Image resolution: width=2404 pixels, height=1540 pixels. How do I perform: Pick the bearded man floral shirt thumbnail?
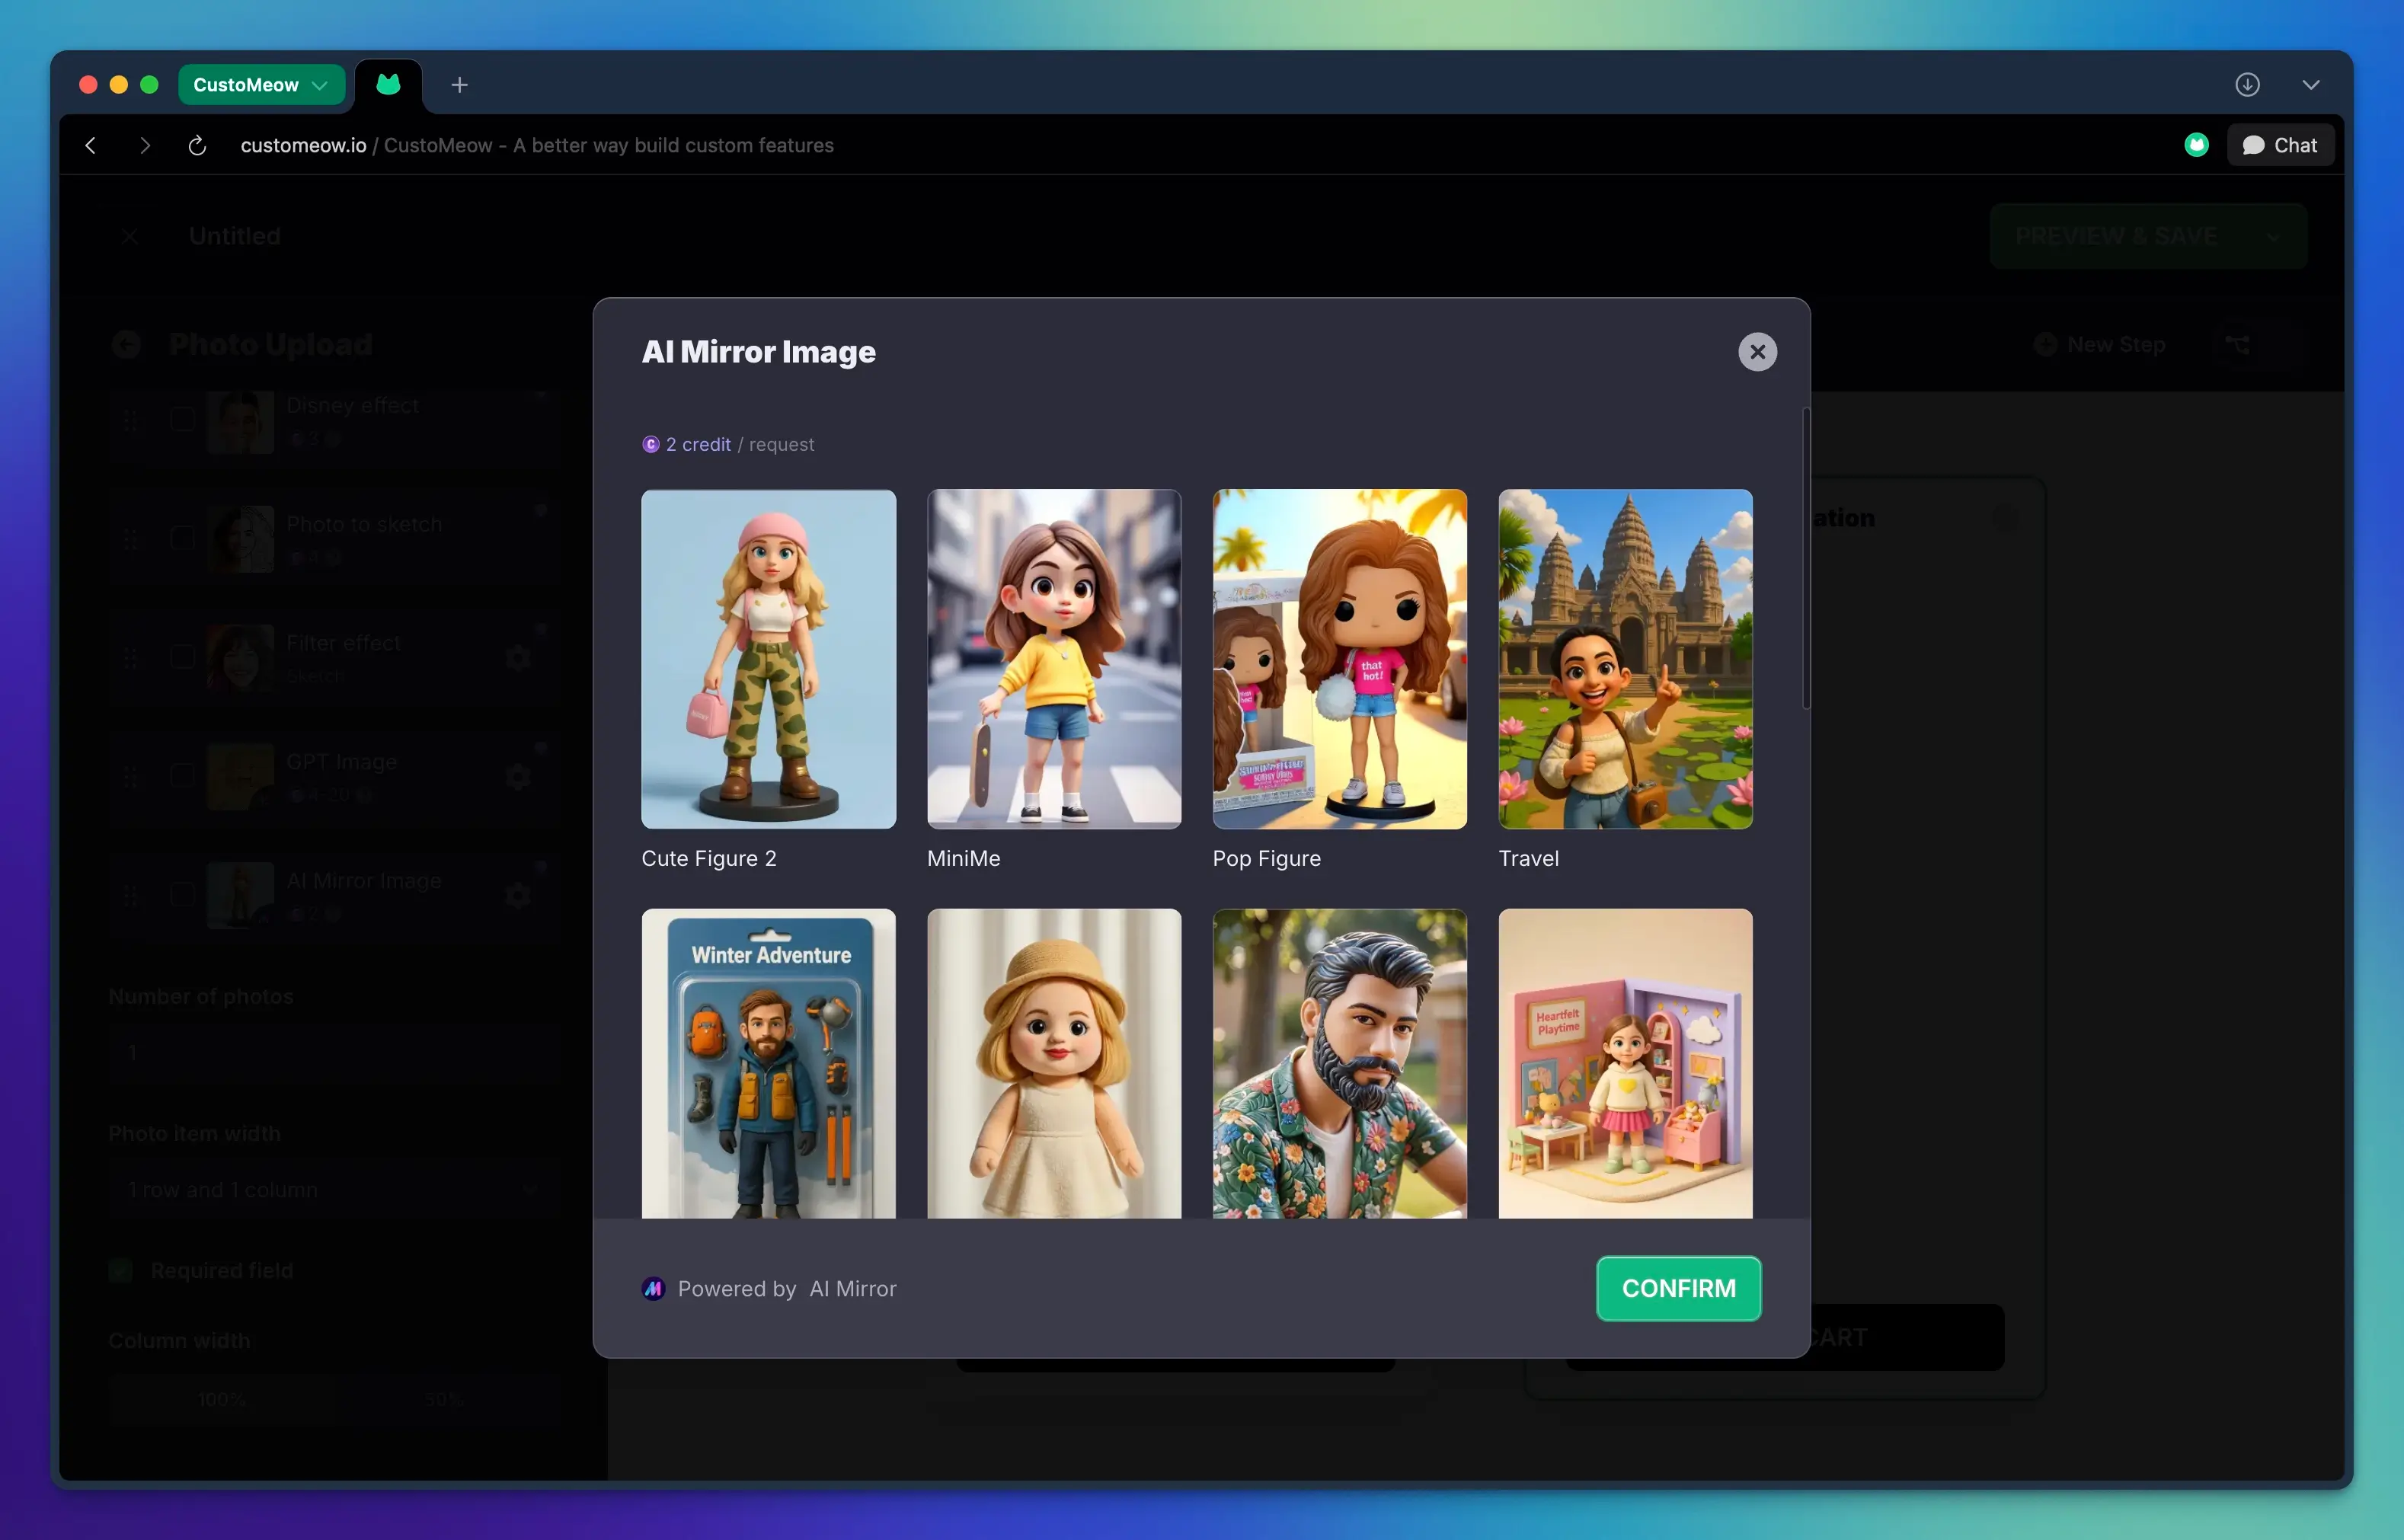pyautogui.click(x=1340, y=1064)
